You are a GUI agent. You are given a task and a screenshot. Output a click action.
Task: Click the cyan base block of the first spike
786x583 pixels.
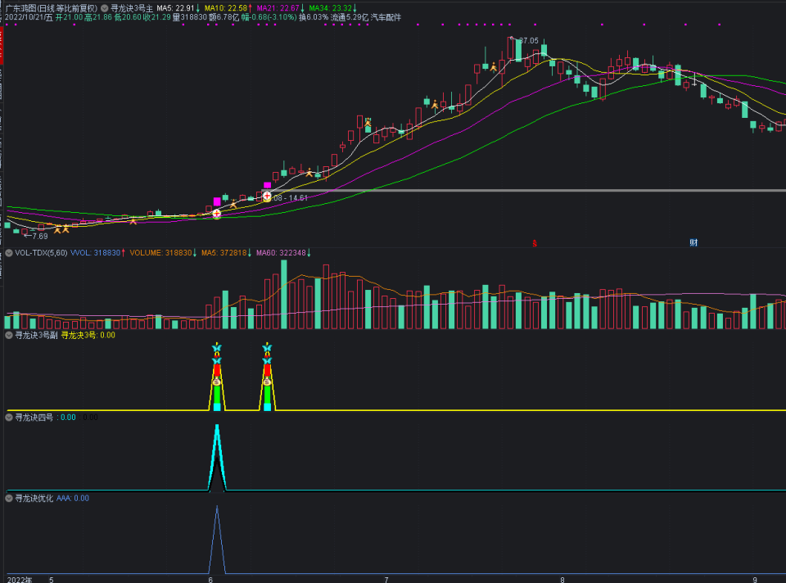(x=217, y=407)
